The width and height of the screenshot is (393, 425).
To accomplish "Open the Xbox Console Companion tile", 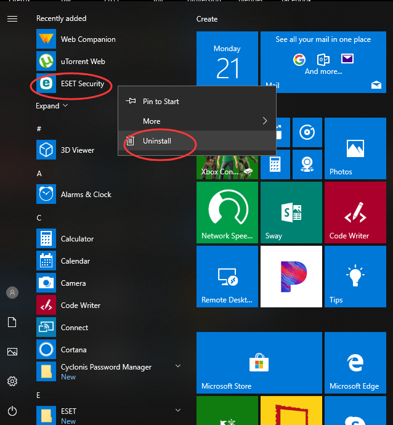I will [x=227, y=168].
